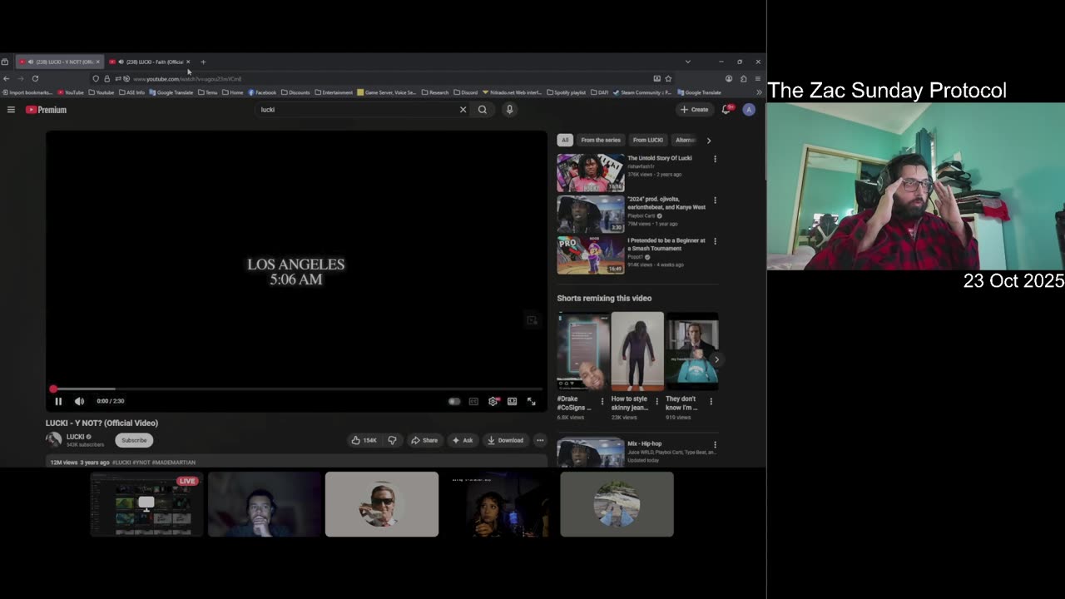Open the Discord bookmarks folder
The width and height of the screenshot is (1065, 599).
click(x=466, y=92)
